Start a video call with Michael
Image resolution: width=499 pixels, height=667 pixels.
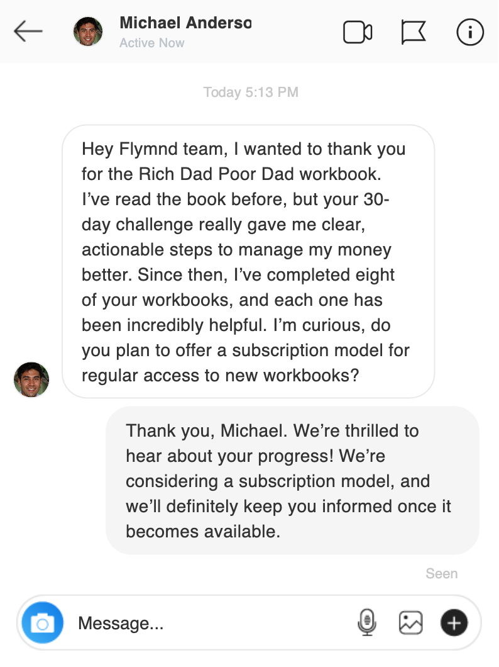358,32
